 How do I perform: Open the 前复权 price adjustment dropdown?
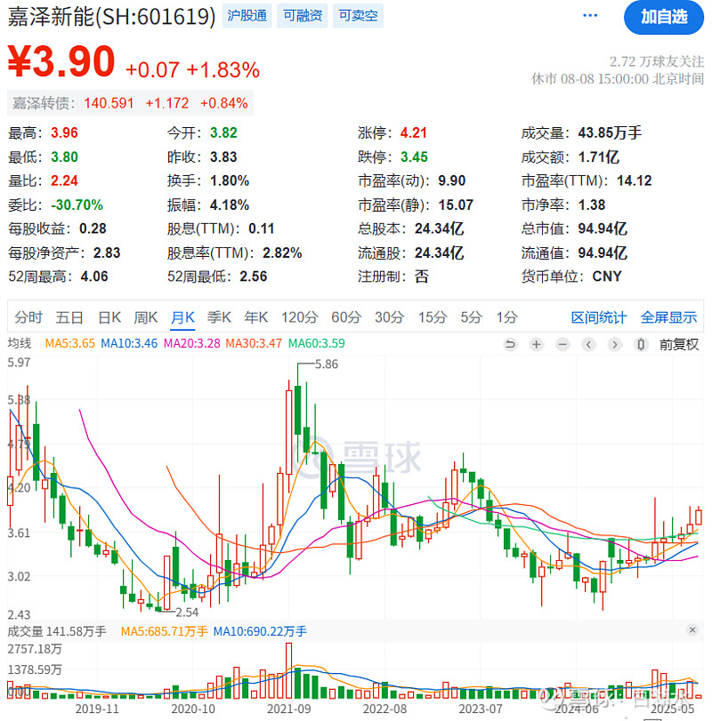pyautogui.click(x=679, y=344)
